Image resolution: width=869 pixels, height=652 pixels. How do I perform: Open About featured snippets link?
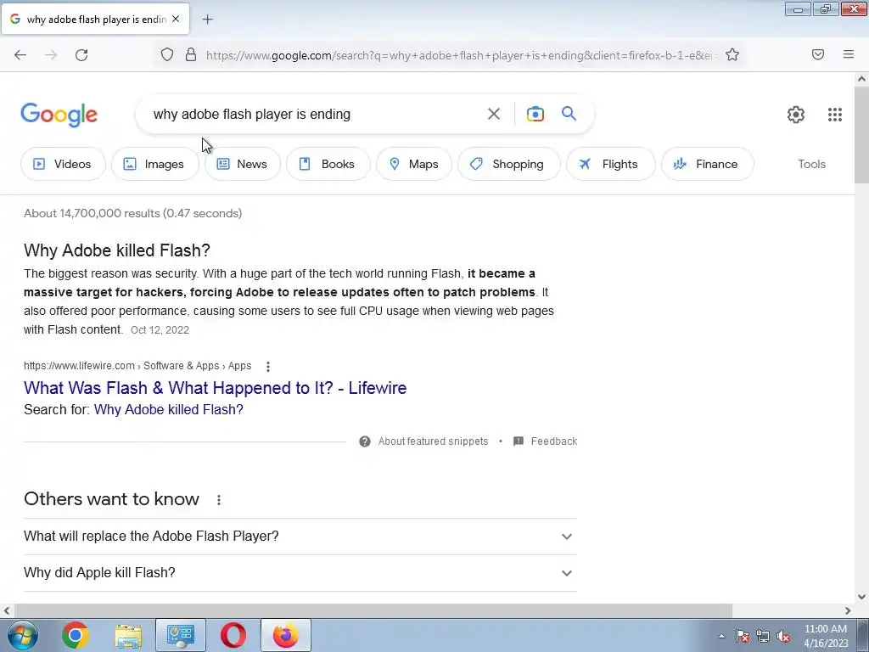433,441
